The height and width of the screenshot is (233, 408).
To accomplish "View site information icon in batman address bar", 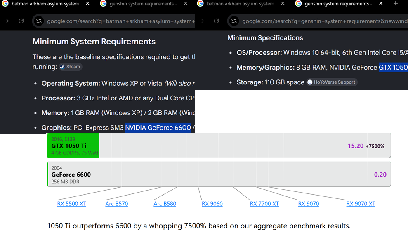I will [39, 21].
